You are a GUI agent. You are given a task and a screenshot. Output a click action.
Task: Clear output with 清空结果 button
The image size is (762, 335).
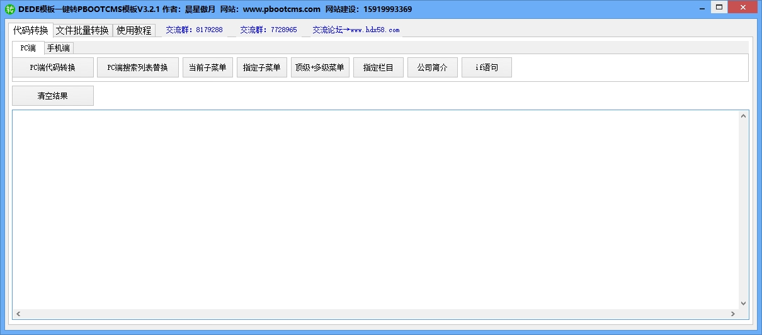[53, 96]
